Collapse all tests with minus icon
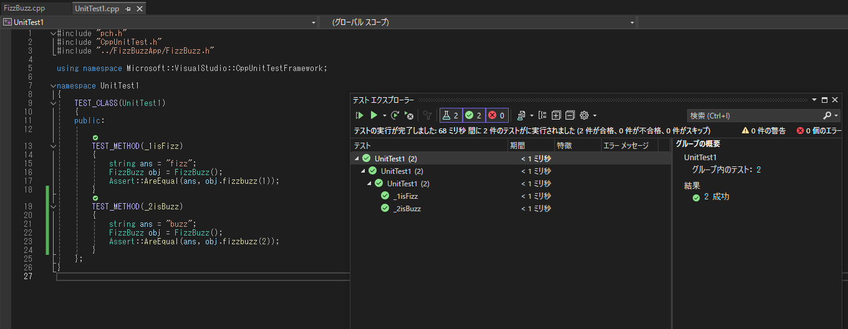Image resolution: width=848 pixels, height=329 pixels. [569, 115]
